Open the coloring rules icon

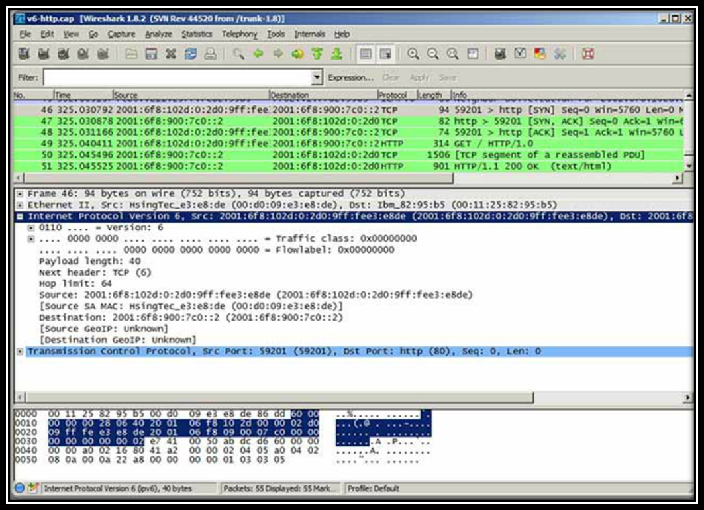[x=540, y=54]
